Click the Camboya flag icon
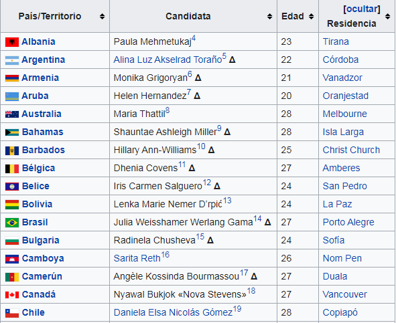This screenshot has height=323, width=396. [x=12, y=259]
